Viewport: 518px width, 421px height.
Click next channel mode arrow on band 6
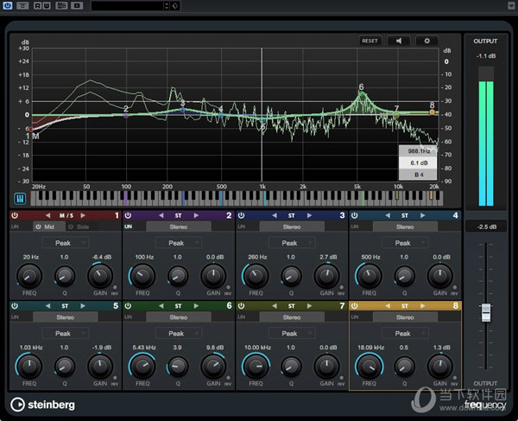[196, 306]
